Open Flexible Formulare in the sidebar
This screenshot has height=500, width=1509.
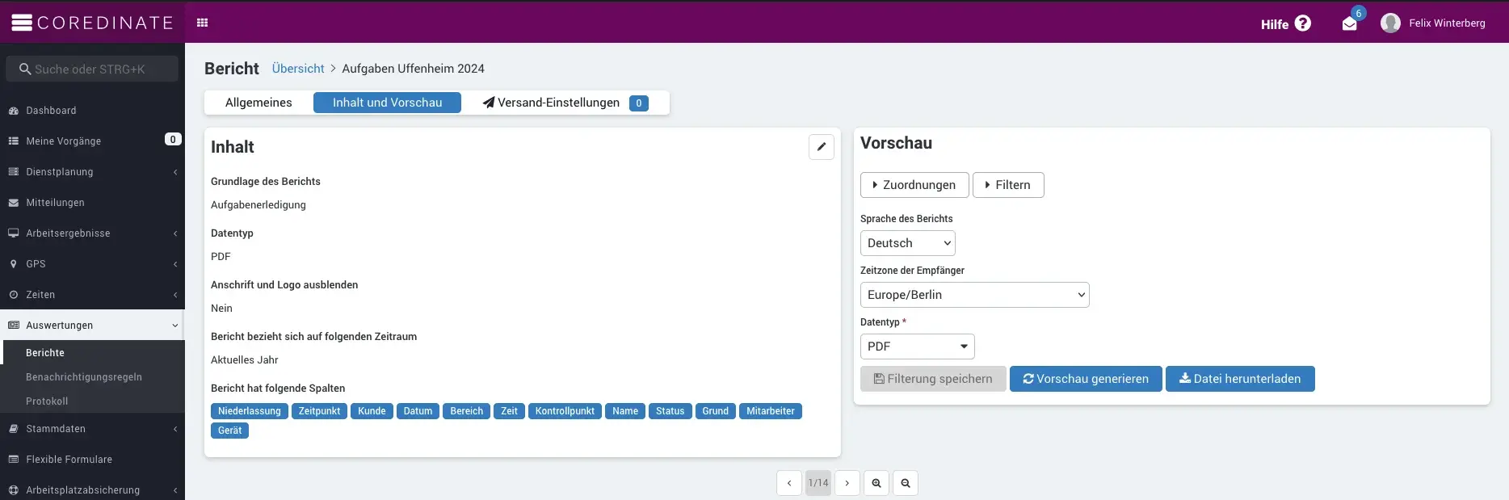pos(92,460)
